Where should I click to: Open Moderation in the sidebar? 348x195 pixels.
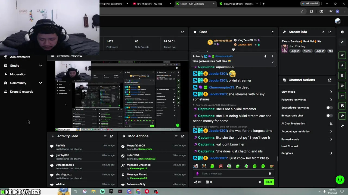[18, 74]
